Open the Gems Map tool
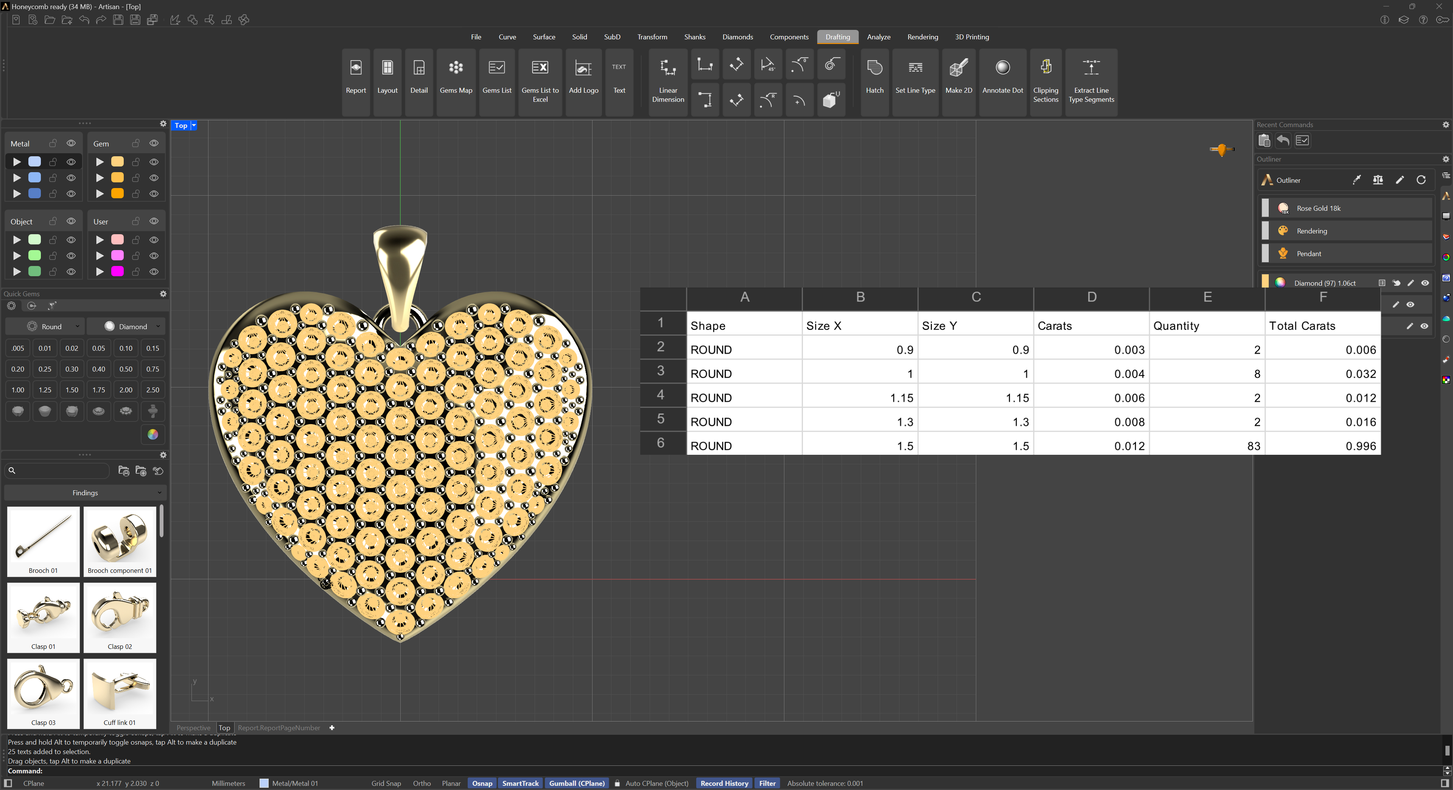Viewport: 1453px width, 790px height. pos(456,82)
